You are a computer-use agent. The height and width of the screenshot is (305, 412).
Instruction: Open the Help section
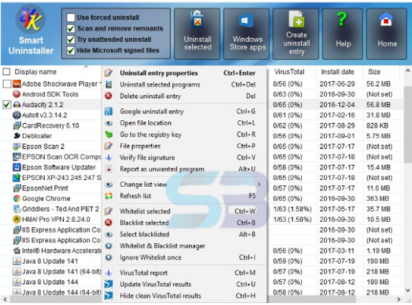(x=343, y=34)
